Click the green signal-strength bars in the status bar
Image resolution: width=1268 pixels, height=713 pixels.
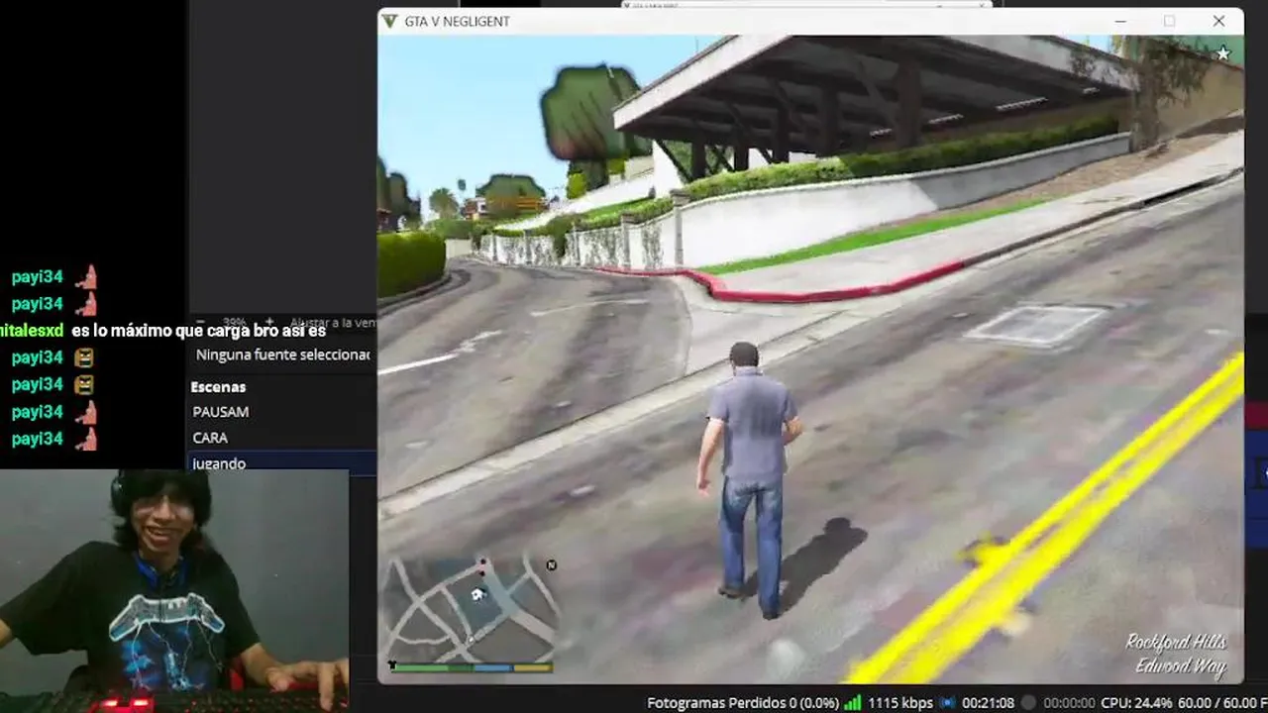point(852,703)
